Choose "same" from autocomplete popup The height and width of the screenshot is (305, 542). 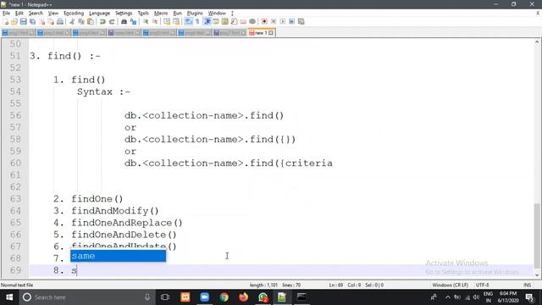pyautogui.click(x=119, y=256)
